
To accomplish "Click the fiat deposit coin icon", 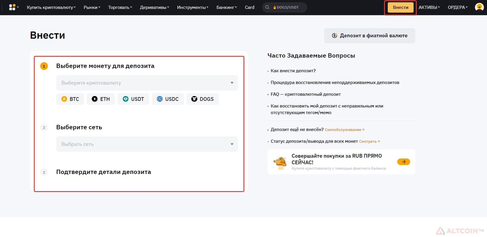I will tap(334, 36).
